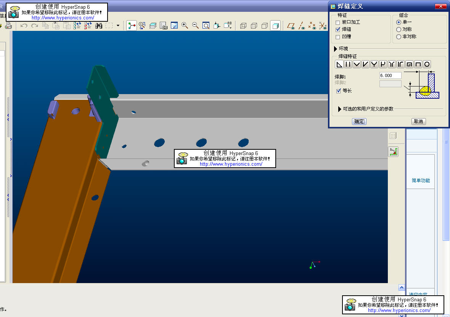Open dropdown arrow beside the selection box
The width and height of the screenshot is (450, 317).
(x=118, y=26)
